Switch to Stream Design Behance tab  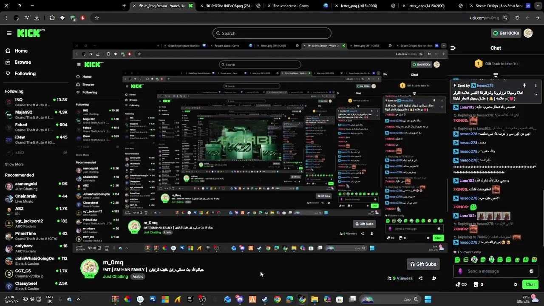click(x=499, y=6)
